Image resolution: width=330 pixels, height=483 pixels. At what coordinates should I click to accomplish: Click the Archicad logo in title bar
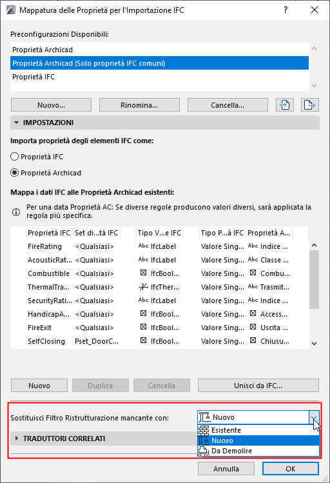pos(11,10)
